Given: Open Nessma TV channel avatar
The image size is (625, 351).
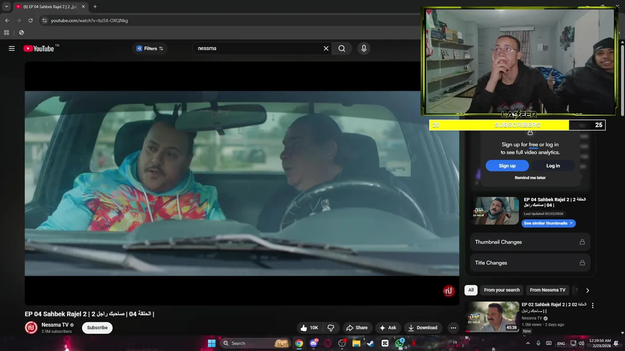Looking at the screenshot, I should pyautogui.click(x=31, y=328).
